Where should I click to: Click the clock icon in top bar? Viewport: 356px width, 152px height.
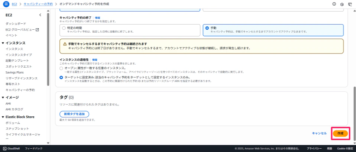click(342, 4)
